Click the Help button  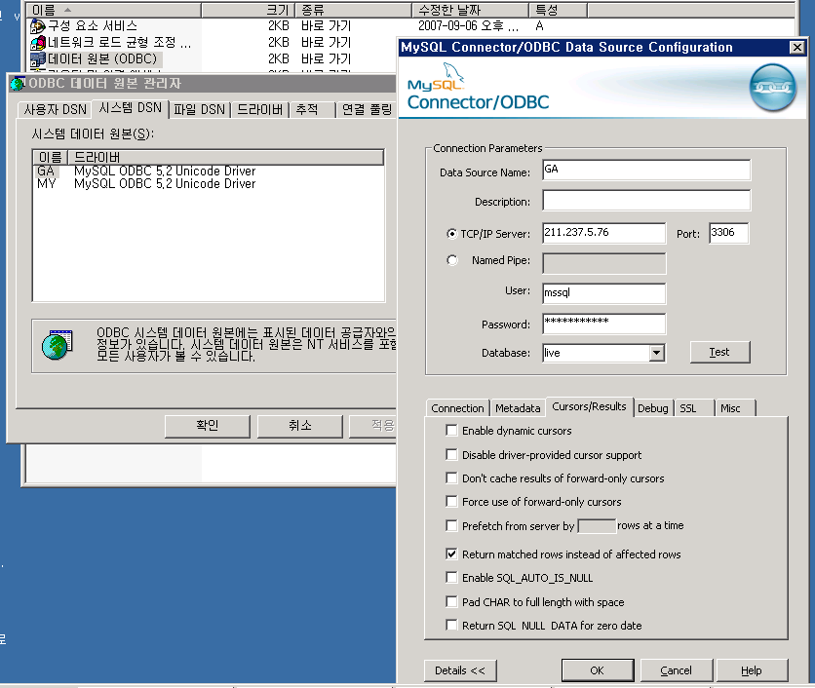click(x=752, y=670)
